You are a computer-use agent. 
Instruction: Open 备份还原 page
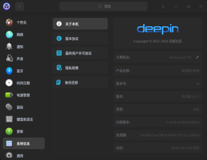[80, 82]
